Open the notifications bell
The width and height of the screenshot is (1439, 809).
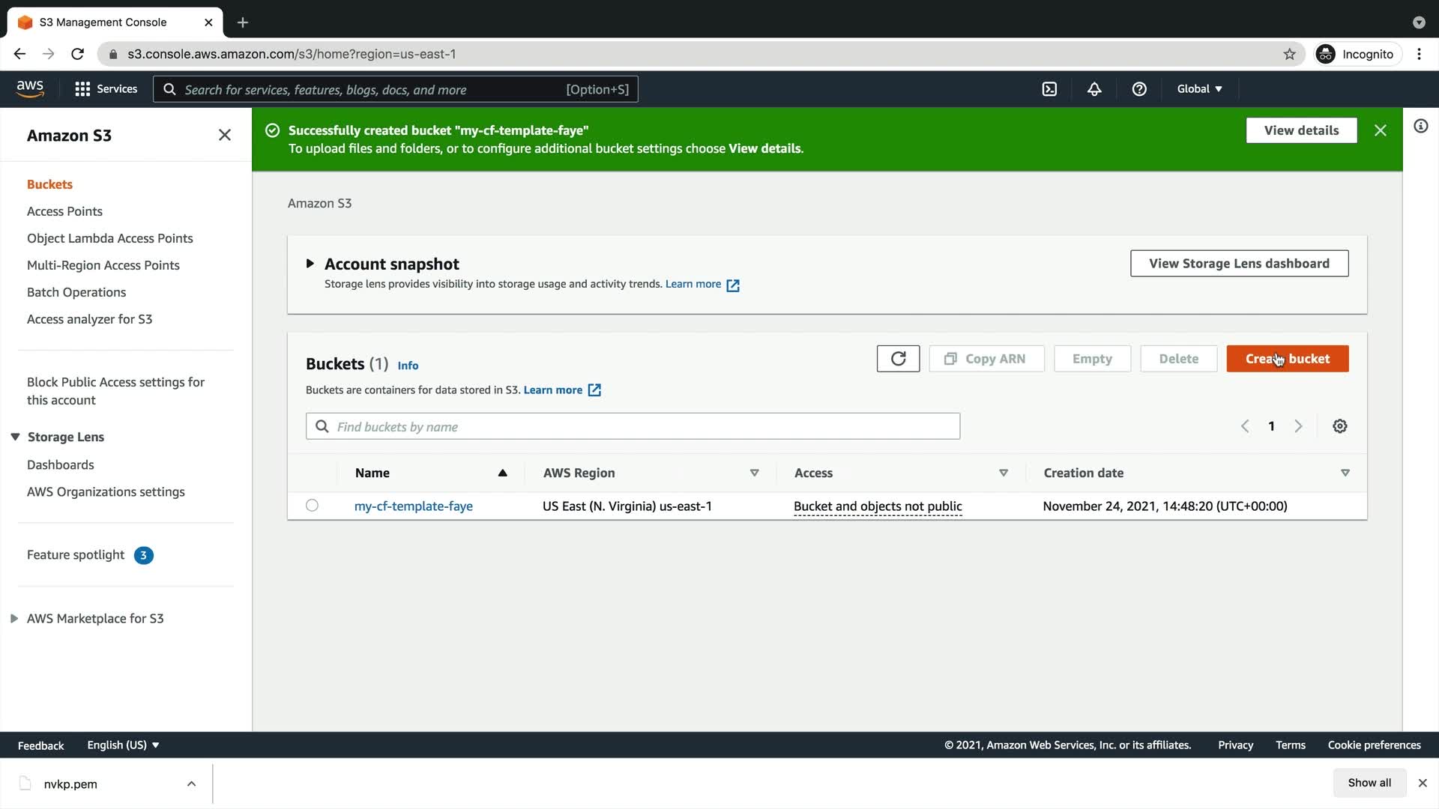[x=1094, y=89]
